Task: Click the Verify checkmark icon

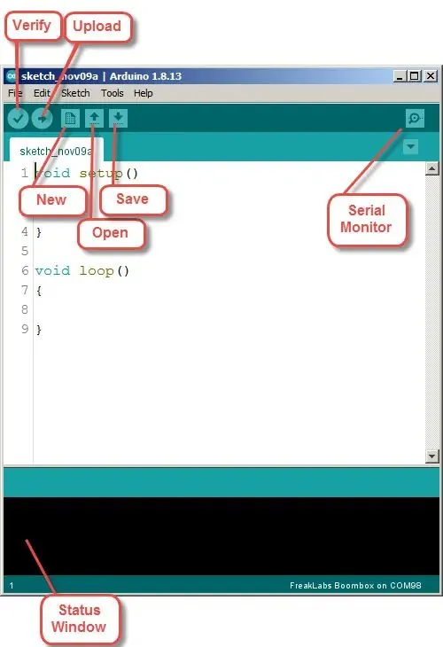Action: (x=18, y=119)
